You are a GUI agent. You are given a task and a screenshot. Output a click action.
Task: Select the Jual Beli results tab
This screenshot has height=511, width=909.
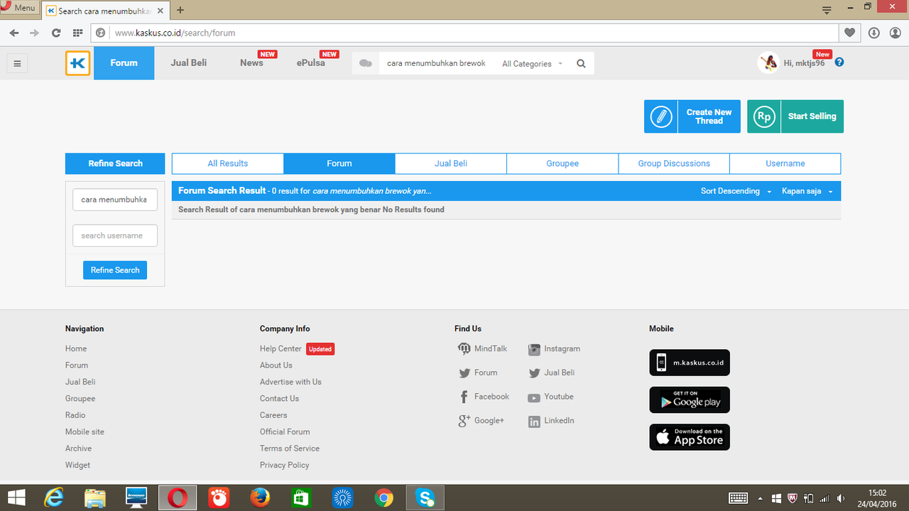coord(451,163)
